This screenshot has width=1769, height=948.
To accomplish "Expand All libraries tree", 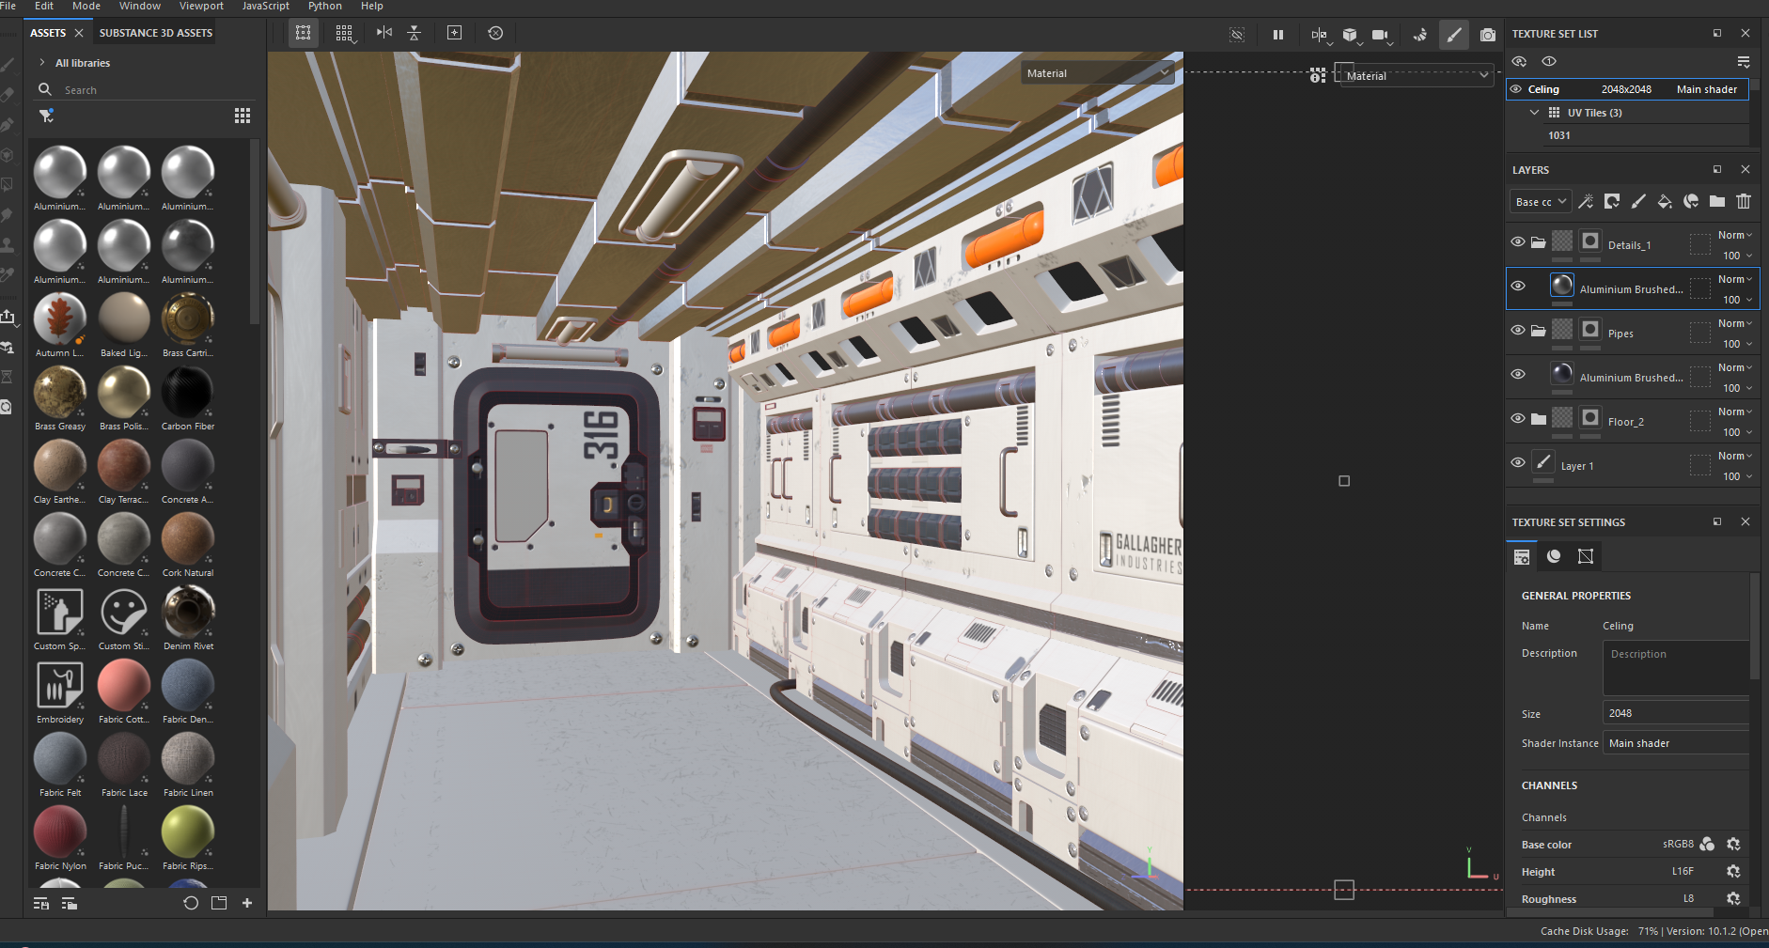I will click(42, 63).
